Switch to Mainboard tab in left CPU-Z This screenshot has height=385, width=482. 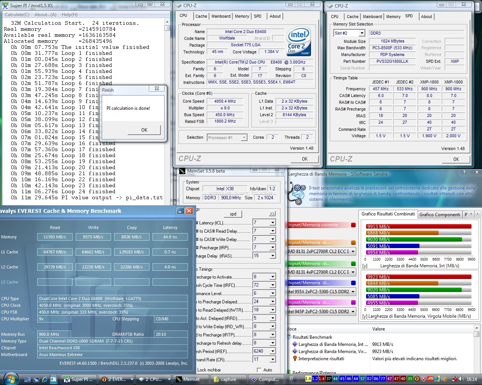point(221,16)
